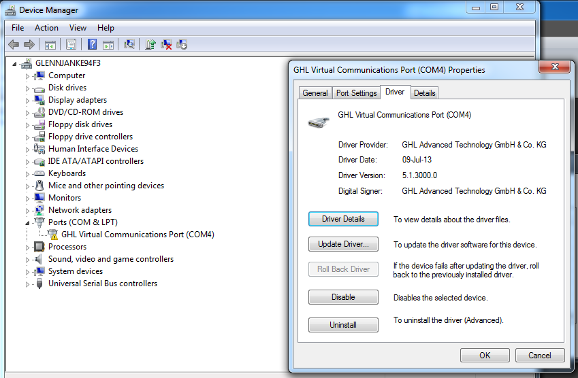Click the Disable device toolbar icon

(182, 45)
